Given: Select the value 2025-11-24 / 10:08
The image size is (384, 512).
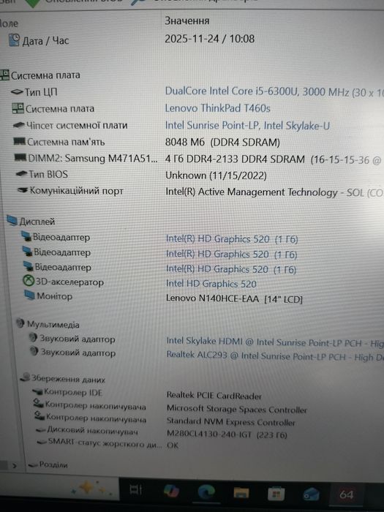Looking at the screenshot, I should [209, 39].
